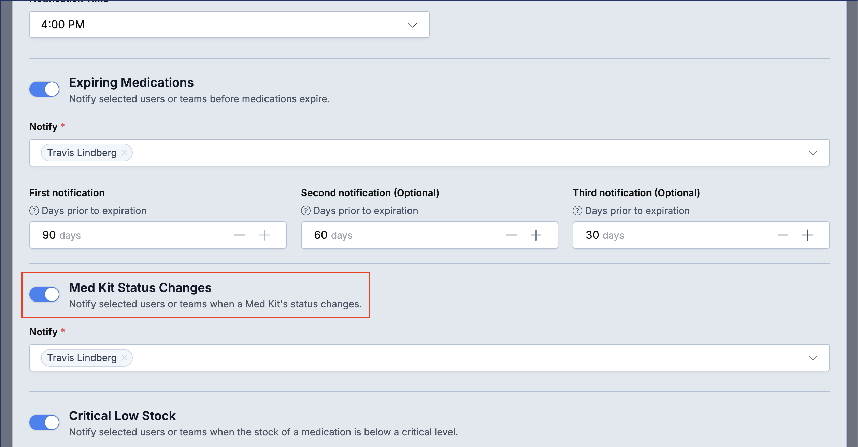
Task: Click the Med Kit Status Changes heading
Action: tap(140, 288)
